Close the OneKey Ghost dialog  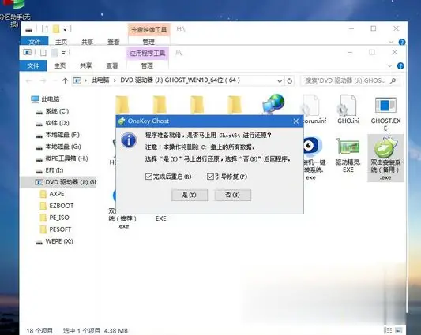296,121
